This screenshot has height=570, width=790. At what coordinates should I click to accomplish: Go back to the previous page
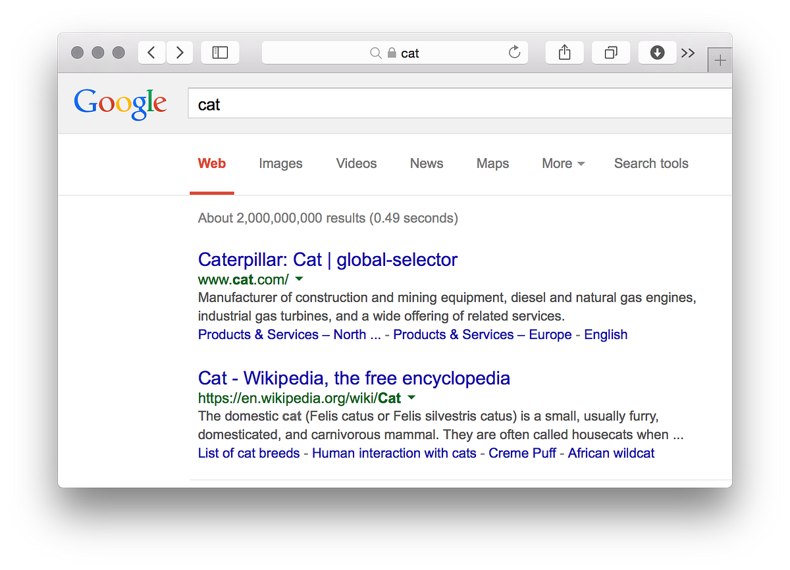point(151,52)
